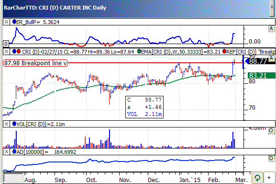Click the blue dot beside AD[100000] label
Screen dimensions: 276x184
pos(14,151)
